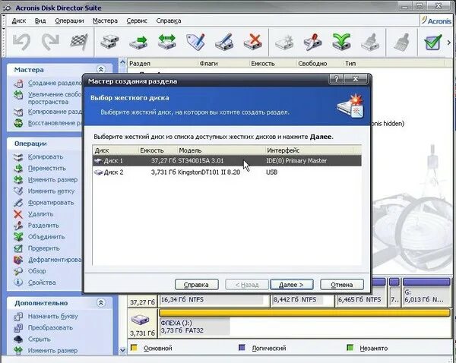Viewport: 456px width, 363px height.
Task: Click the Дефрагментировать link in the sidebar
Action: [55, 260]
